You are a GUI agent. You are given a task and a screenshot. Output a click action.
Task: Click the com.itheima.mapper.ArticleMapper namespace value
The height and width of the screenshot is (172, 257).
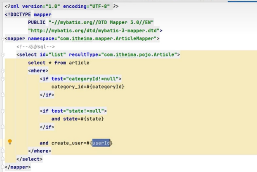point(107,39)
